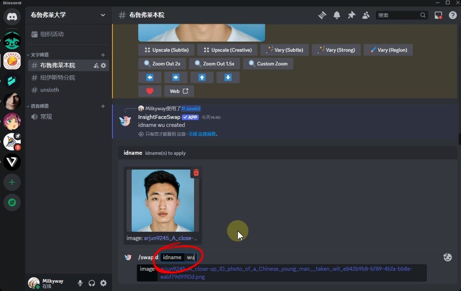Add a reaction to the /swapid message
Viewport: 461px width, 291px height.
pos(447,257)
